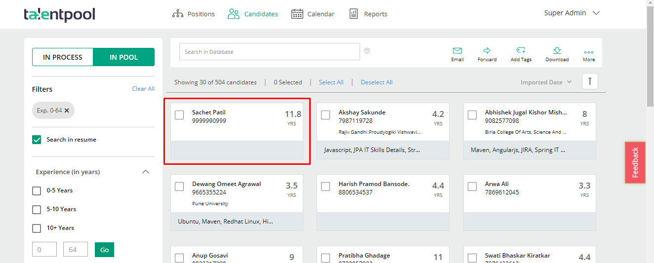The height and width of the screenshot is (263, 654).
Task: Open Abhishek Jugal Kishor Mish... profile
Action: 526,113
